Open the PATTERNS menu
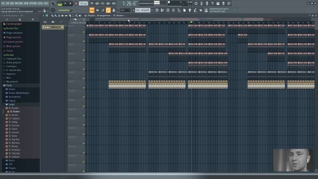This screenshot has height=179, width=318. pyautogui.click(x=19, y=3)
